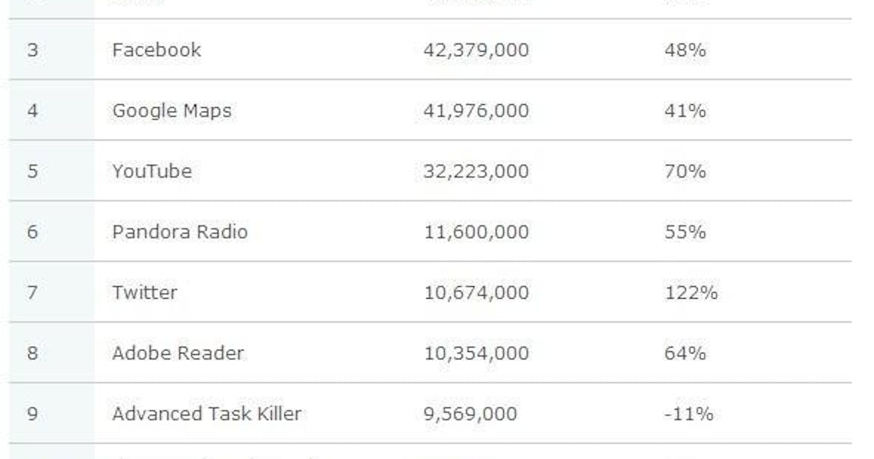
Task: Click Advanced Task Killer name
Action: (207, 413)
